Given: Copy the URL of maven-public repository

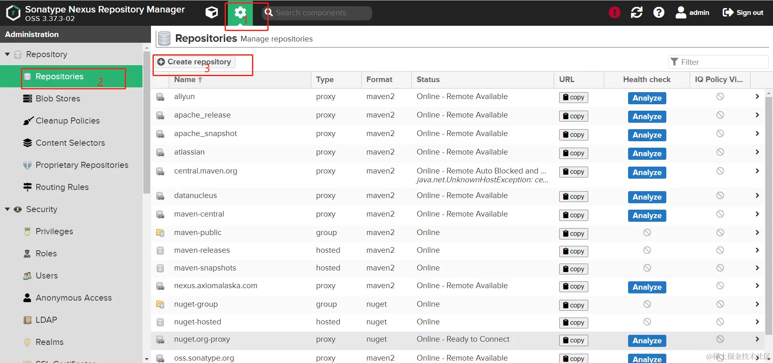Looking at the screenshot, I should click(573, 233).
